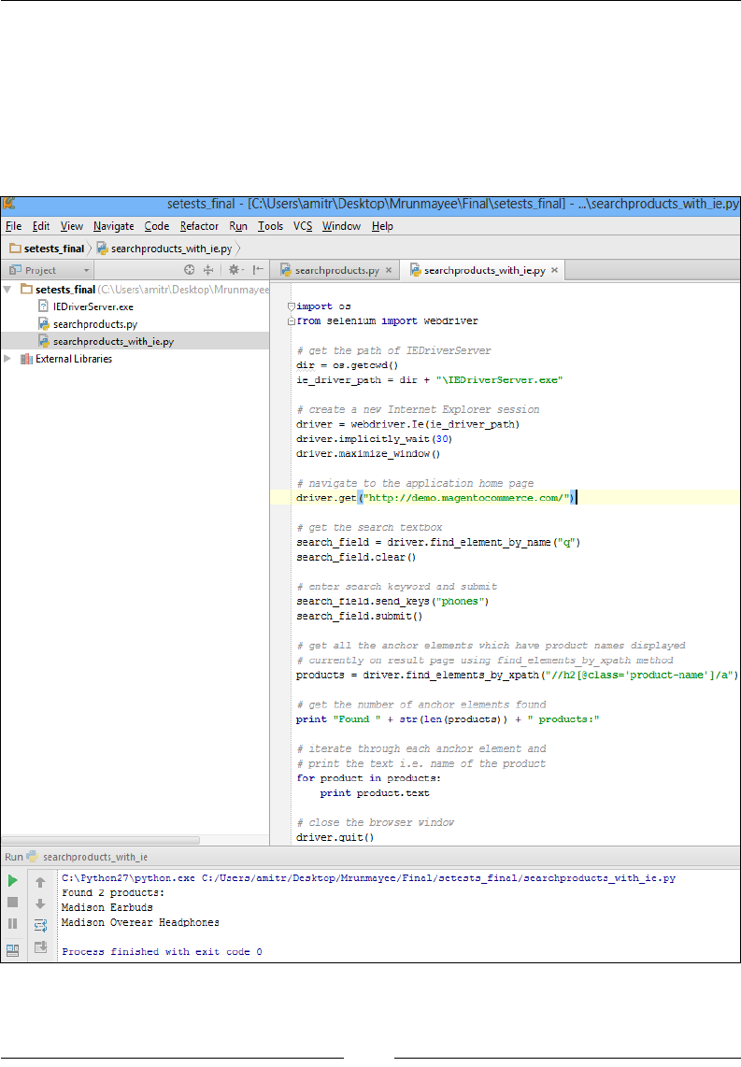Image resolution: width=741 pixels, height=1067 pixels.
Task: Collapse the setests_final project tree node
Action: (8, 290)
